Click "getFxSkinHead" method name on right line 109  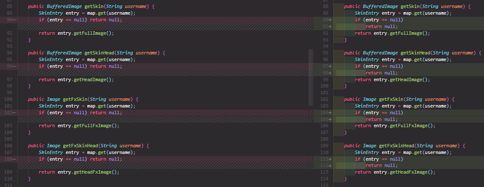[397, 146]
